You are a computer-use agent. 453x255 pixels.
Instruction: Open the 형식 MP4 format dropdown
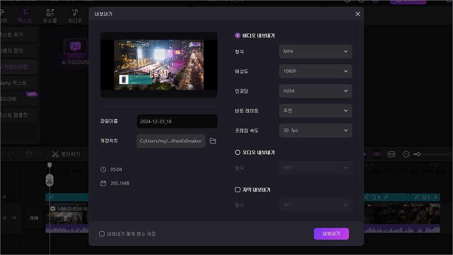(315, 52)
